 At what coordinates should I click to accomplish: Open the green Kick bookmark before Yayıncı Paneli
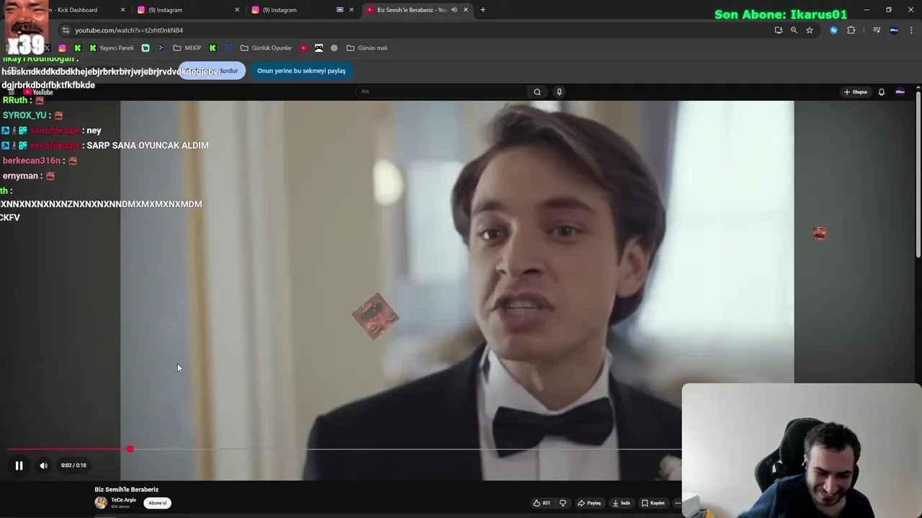click(78, 48)
